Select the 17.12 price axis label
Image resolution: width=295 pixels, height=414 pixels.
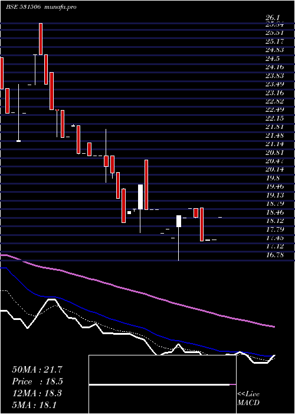tap(275, 247)
